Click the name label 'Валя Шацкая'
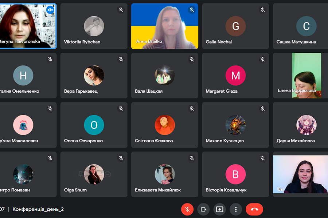 (x=149, y=91)
